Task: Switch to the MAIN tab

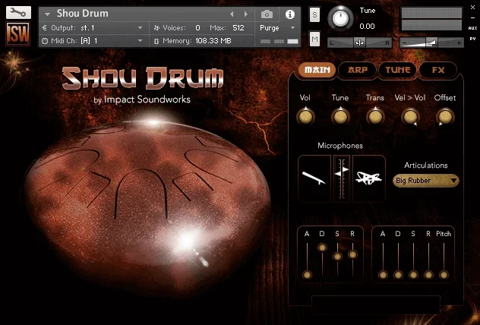Action: [x=317, y=70]
